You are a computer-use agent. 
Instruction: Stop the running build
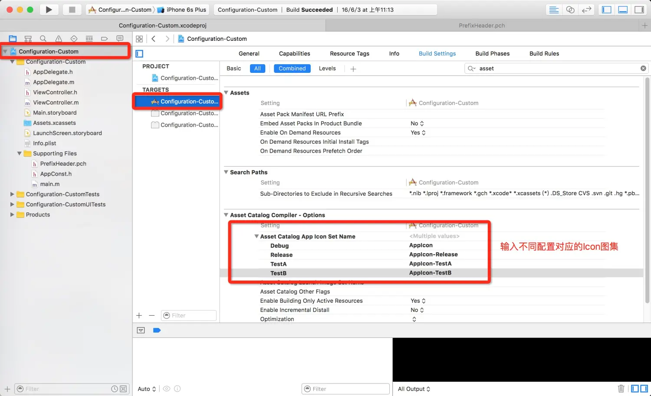point(72,10)
